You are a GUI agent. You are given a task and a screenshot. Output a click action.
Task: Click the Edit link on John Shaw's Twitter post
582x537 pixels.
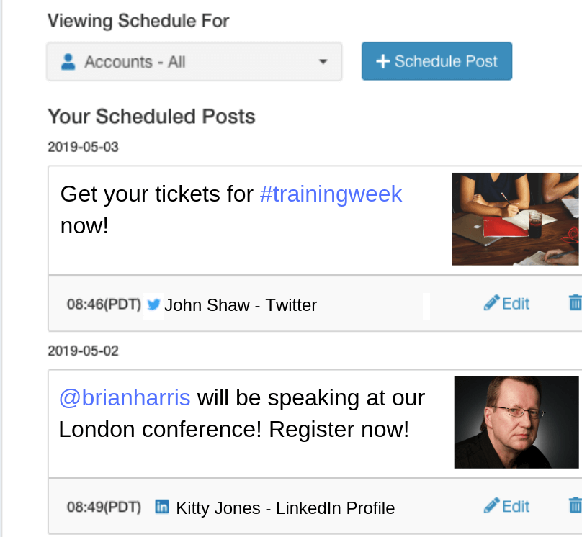514,304
